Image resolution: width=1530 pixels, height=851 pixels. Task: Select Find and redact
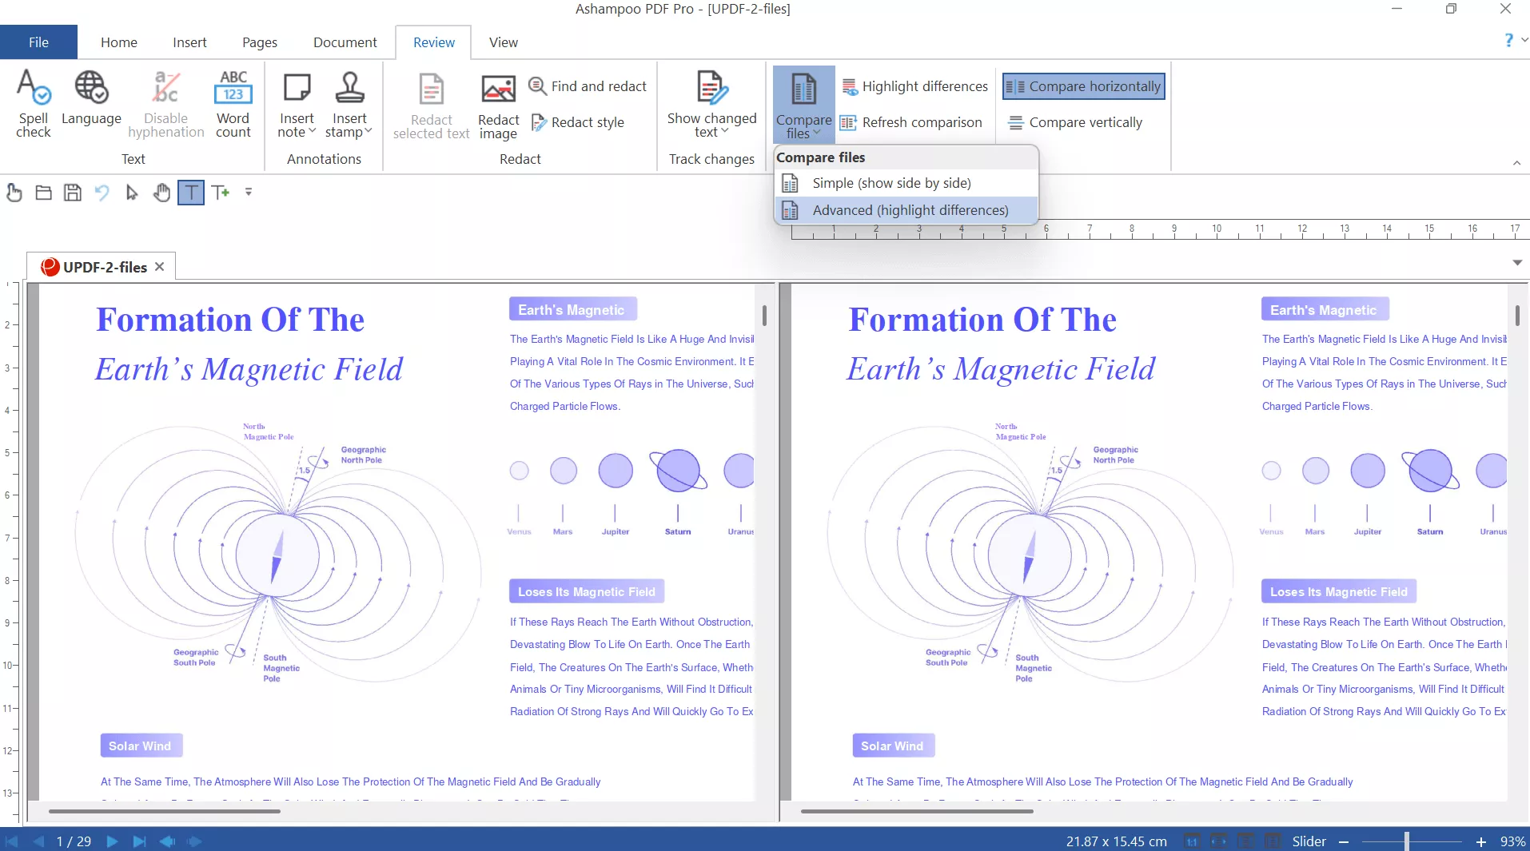tap(588, 86)
